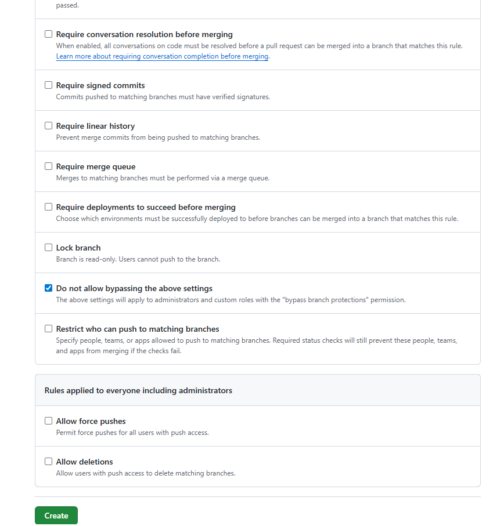Click the "Allow force pushes" label text
The width and height of the screenshot is (504, 526).
pos(91,421)
